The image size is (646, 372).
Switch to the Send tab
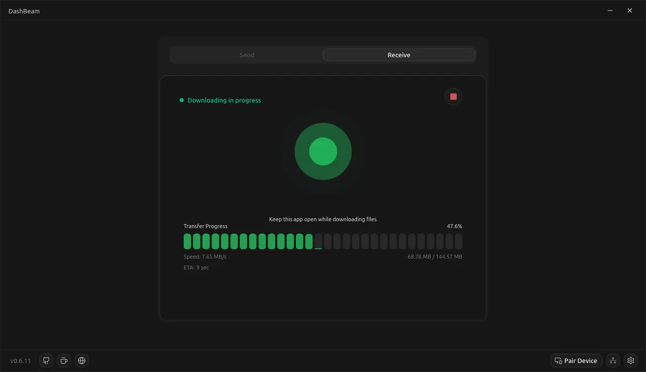point(247,55)
